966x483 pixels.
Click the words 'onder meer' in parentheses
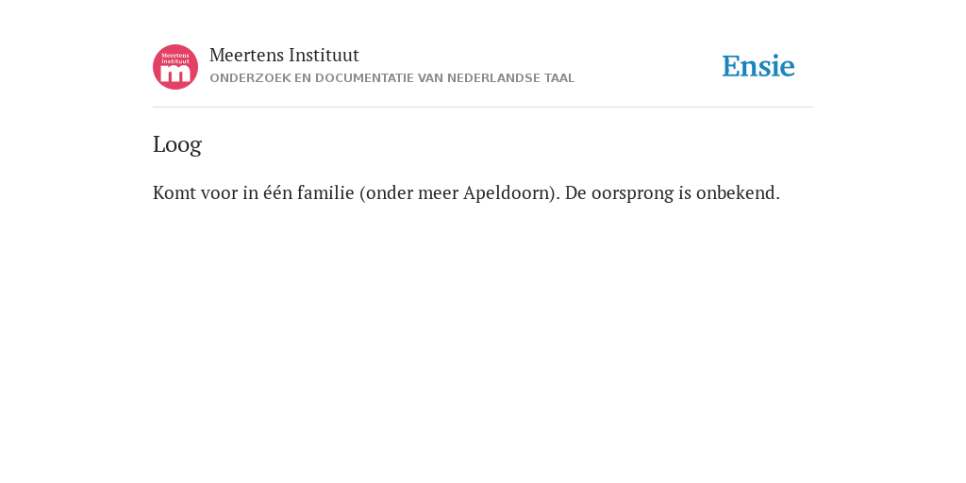tap(411, 192)
